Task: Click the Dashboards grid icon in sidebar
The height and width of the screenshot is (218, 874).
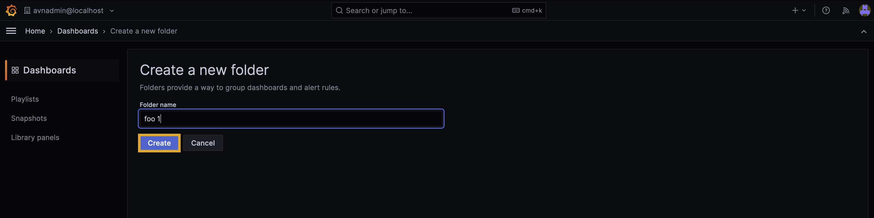Action: tap(15, 70)
